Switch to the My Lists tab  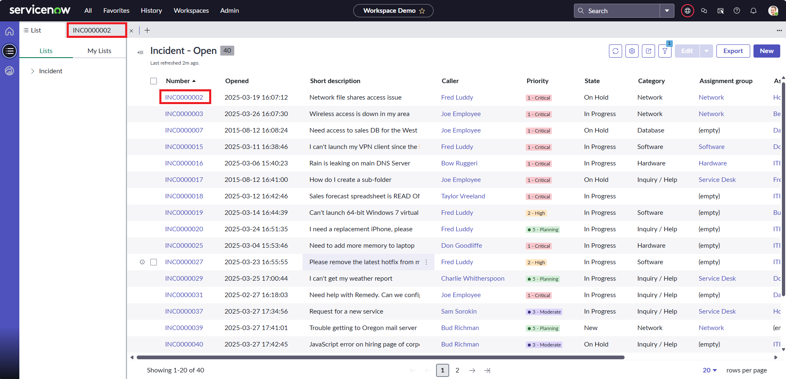click(99, 51)
